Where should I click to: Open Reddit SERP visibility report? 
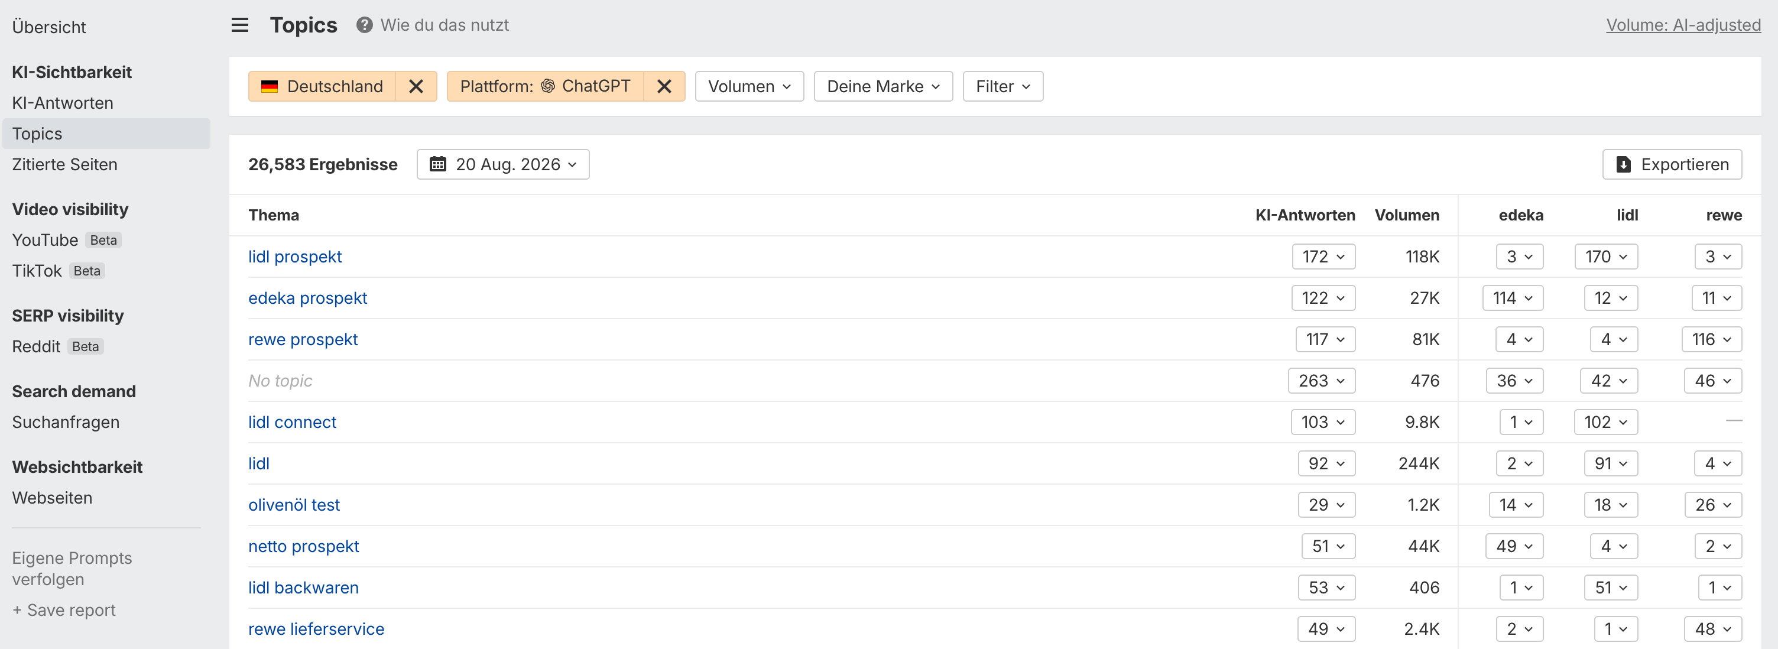pyautogui.click(x=36, y=346)
